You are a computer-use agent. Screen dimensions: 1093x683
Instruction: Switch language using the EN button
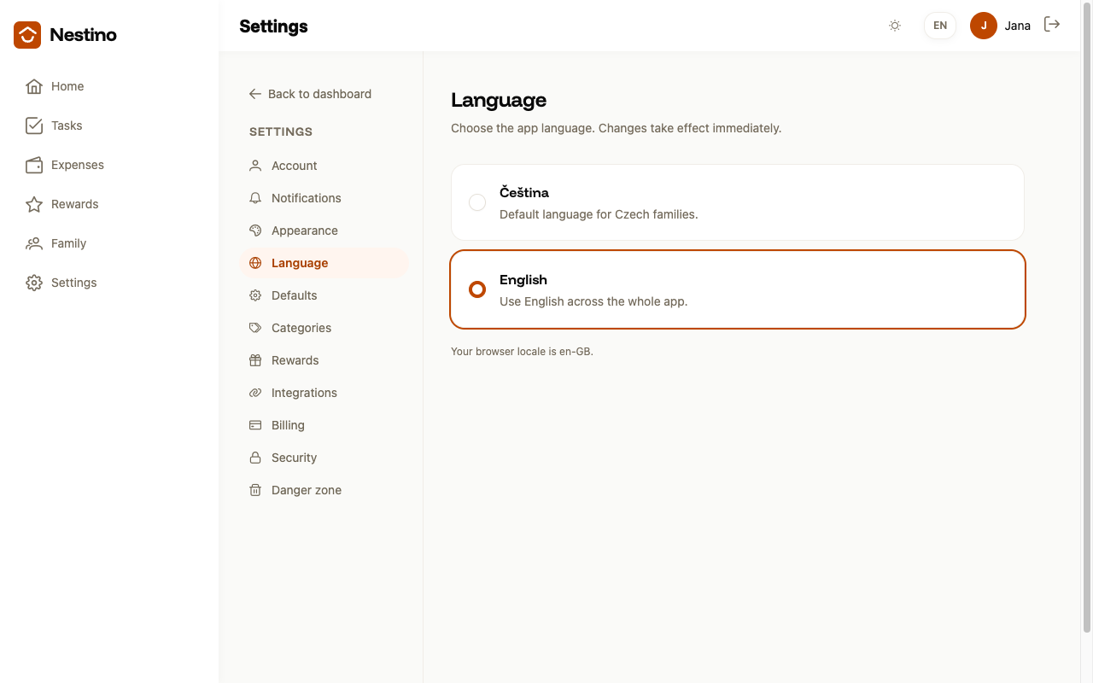(940, 26)
